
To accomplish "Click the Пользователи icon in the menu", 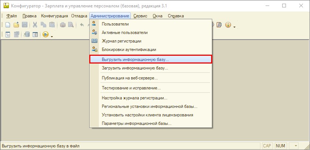I will coord(94,24).
